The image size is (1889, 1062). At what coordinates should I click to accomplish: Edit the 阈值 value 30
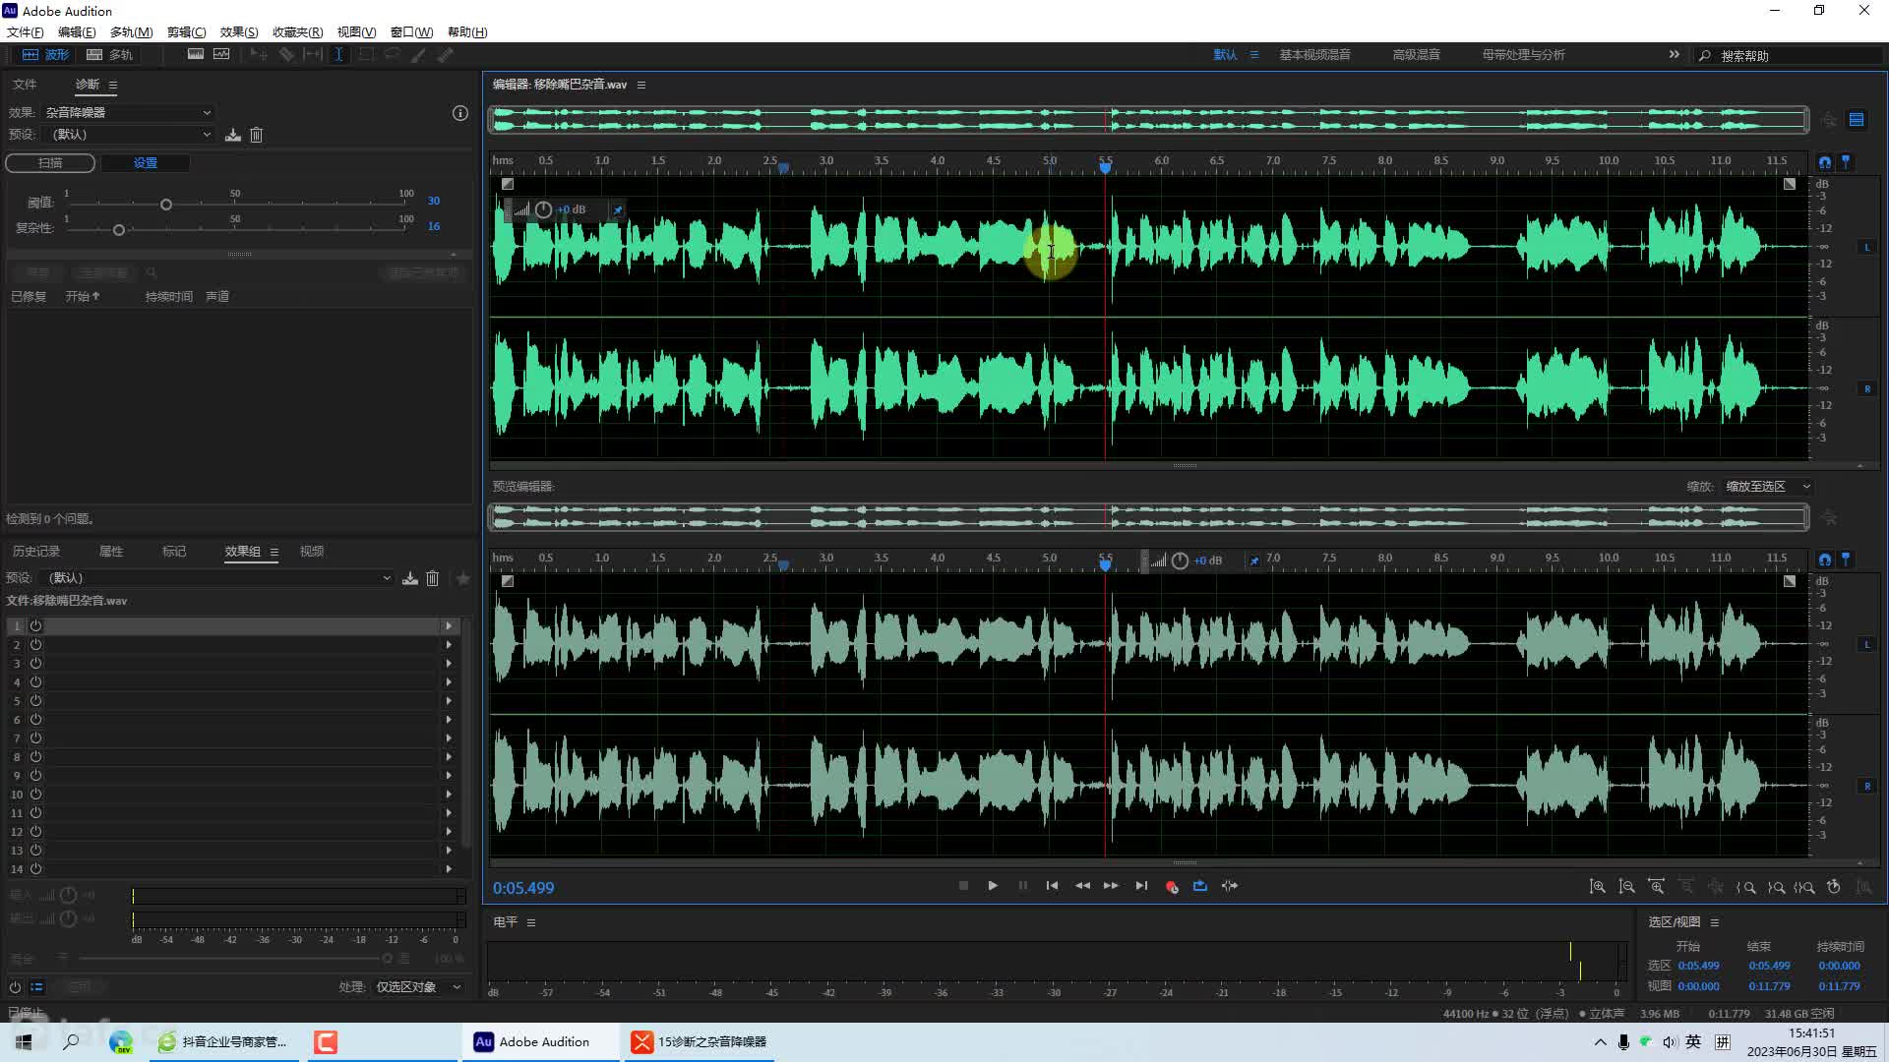(x=434, y=201)
